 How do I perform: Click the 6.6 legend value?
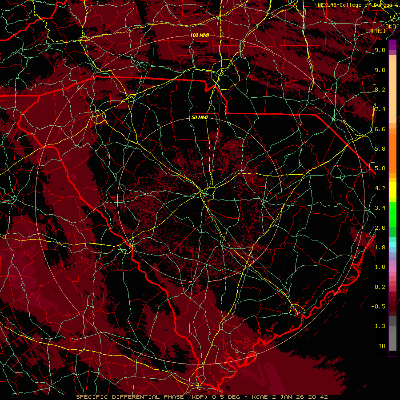click(380, 129)
